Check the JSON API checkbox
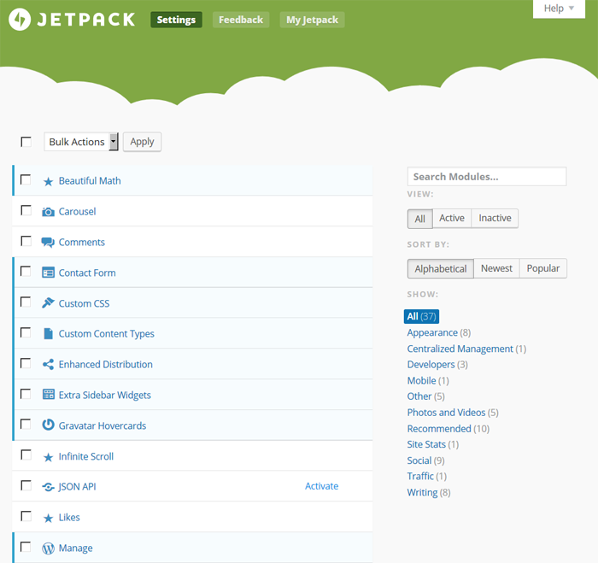The height and width of the screenshot is (563, 598). [x=26, y=485]
